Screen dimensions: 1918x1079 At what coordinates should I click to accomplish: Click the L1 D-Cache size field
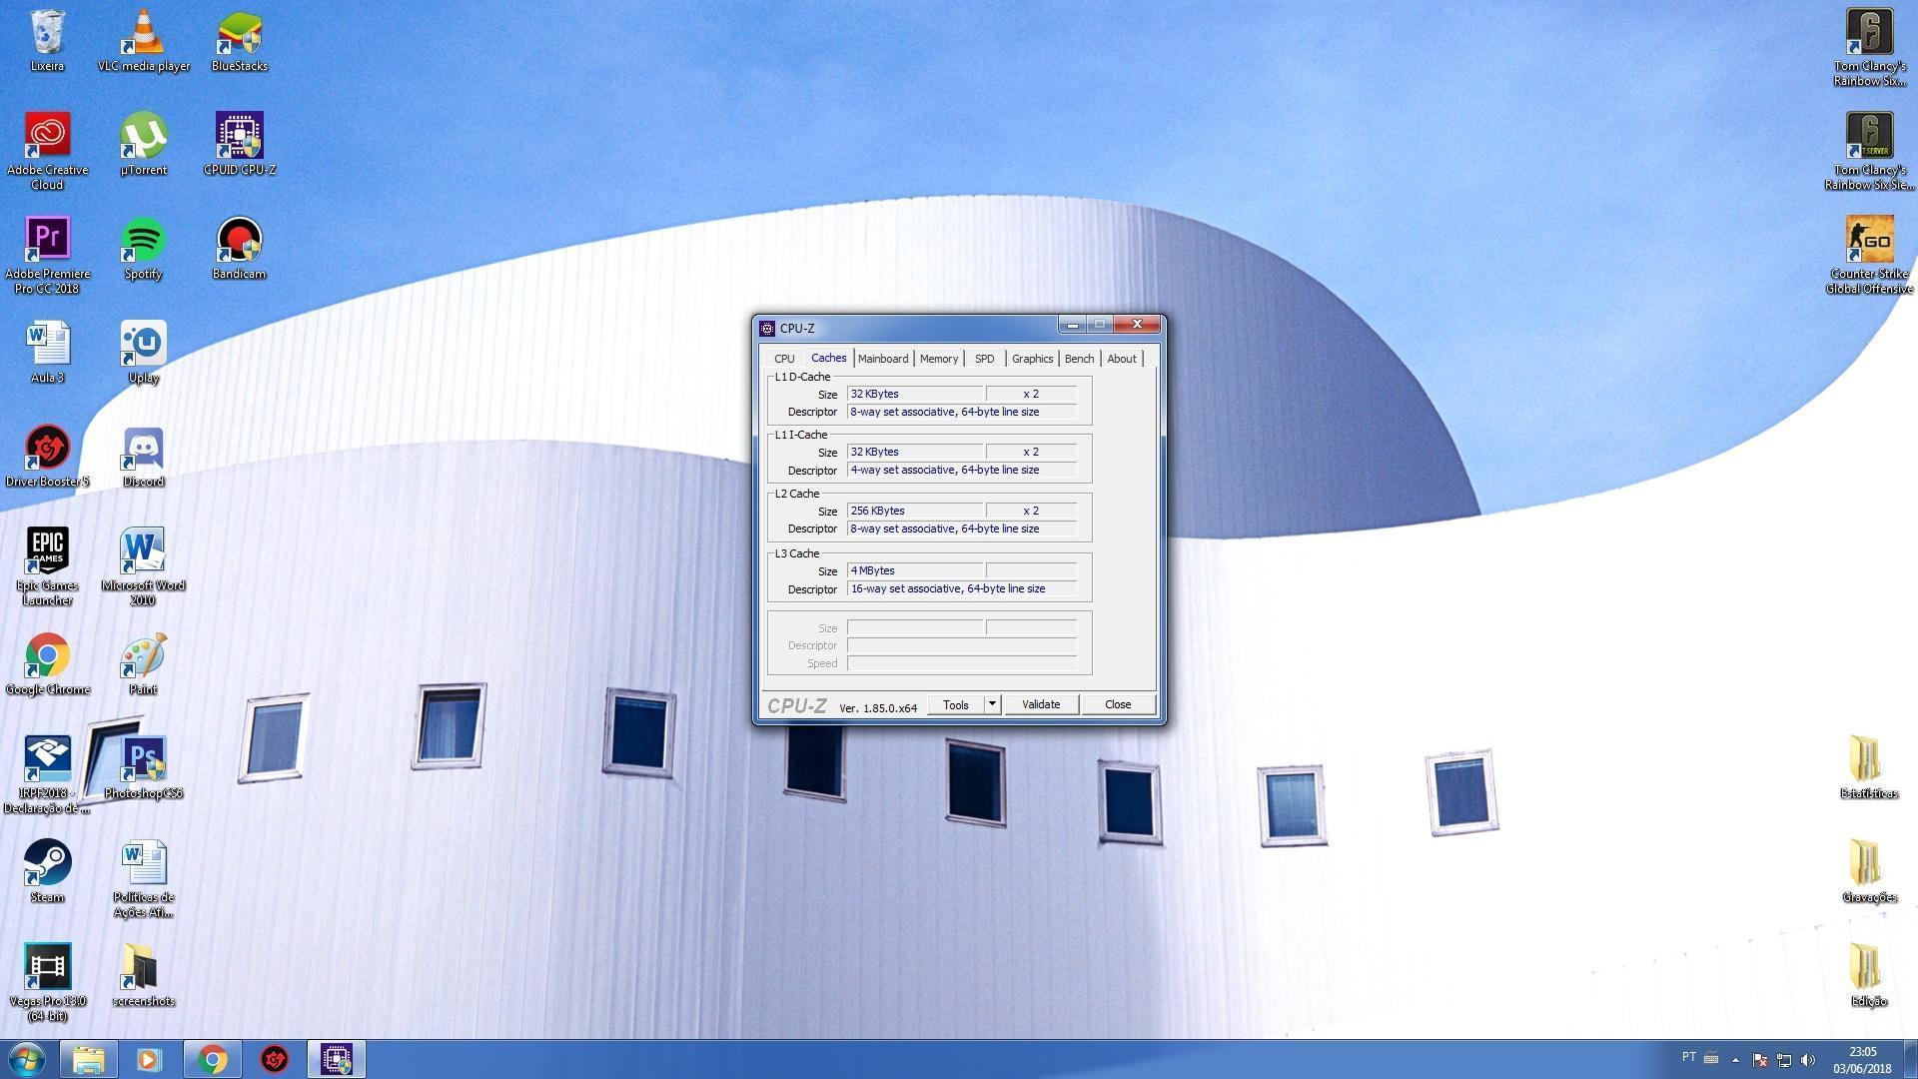pyautogui.click(x=915, y=395)
